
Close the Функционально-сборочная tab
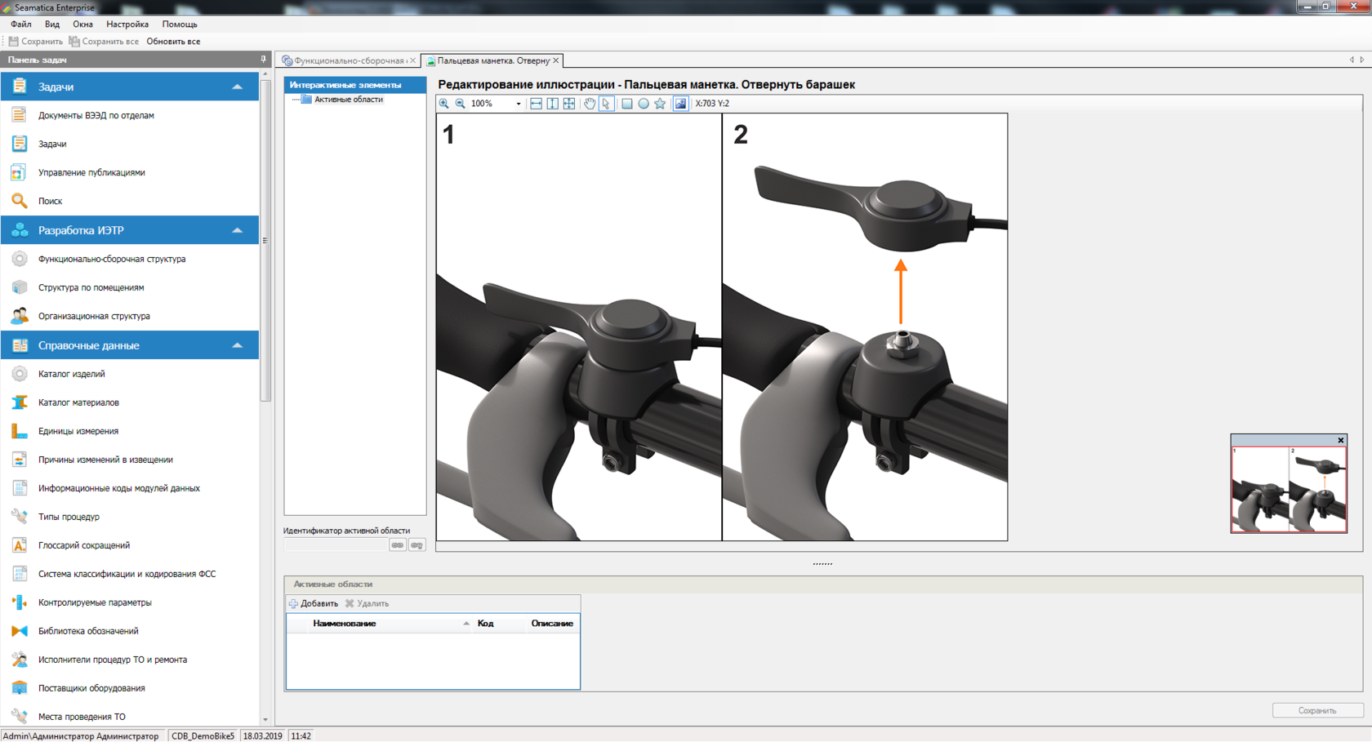413,60
